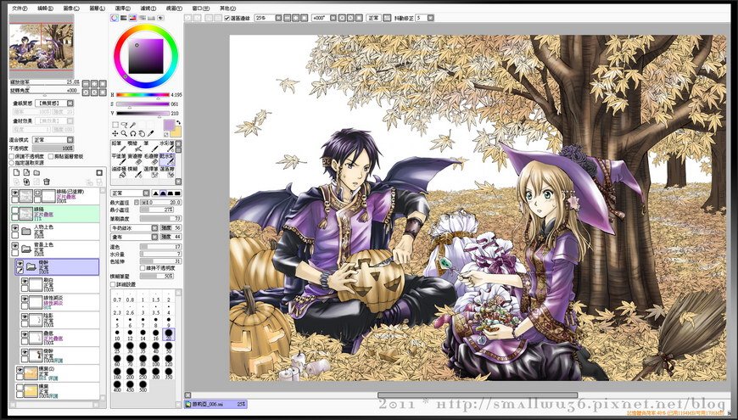Switch to the 006 document tab
738x420 pixels.
coord(215,404)
